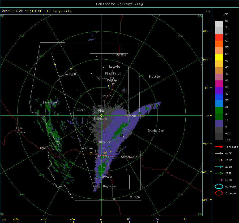Click the Strathmore label

click(x=129, y=157)
